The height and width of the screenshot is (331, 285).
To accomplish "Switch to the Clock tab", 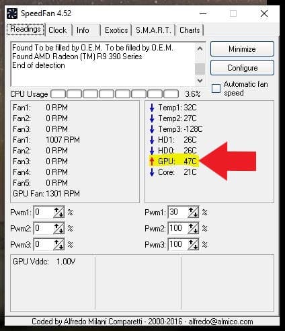I will coord(58,30).
